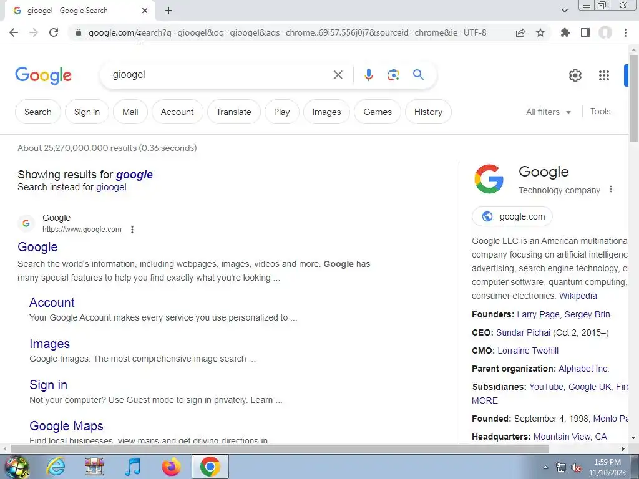The image size is (639, 479).
Task: Submit search with the magnifier icon
Action: pos(418,75)
